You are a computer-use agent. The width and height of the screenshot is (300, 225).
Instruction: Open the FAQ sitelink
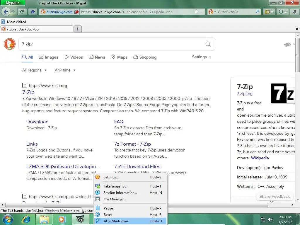119,122
